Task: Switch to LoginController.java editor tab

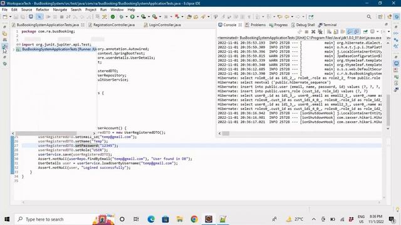Action: click(x=162, y=25)
